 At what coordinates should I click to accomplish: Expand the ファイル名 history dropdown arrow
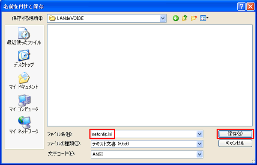pos(200,134)
